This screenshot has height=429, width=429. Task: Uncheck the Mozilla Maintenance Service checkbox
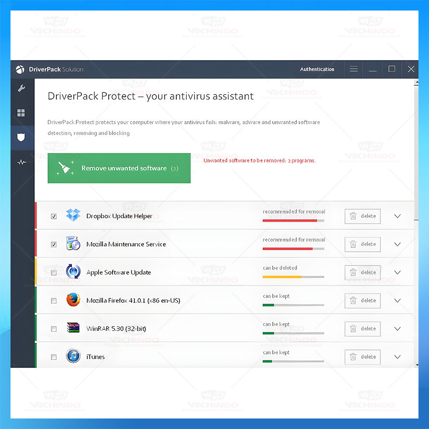point(54,245)
